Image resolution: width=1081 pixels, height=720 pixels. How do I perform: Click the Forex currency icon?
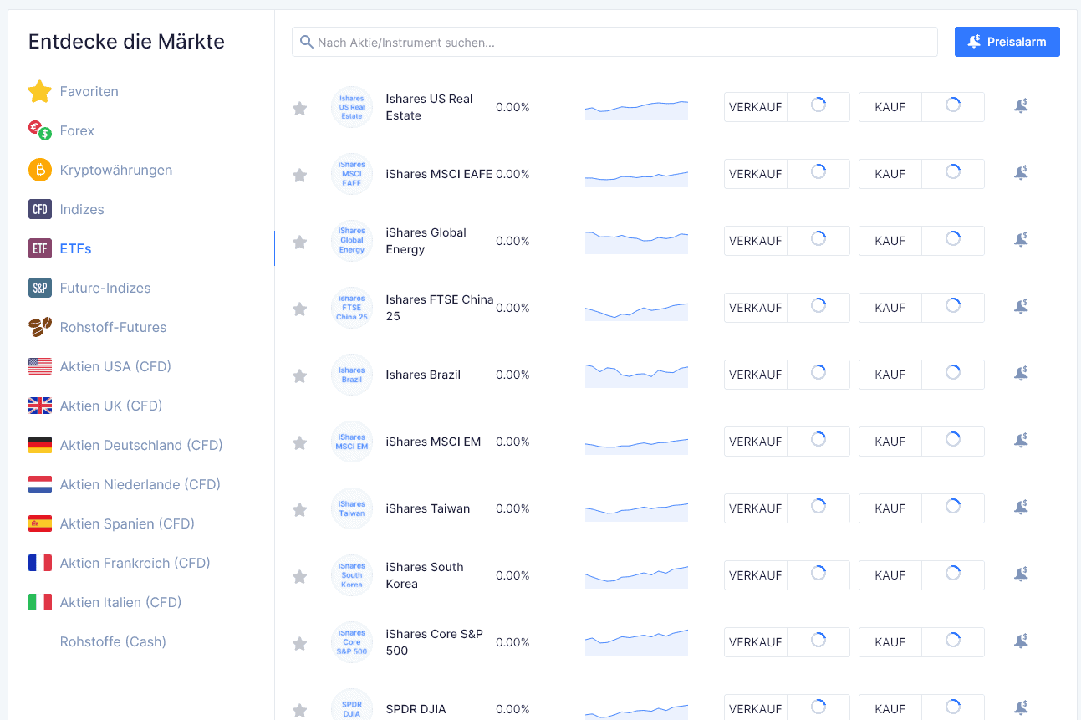pyautogui.click(x=40, y=130)
